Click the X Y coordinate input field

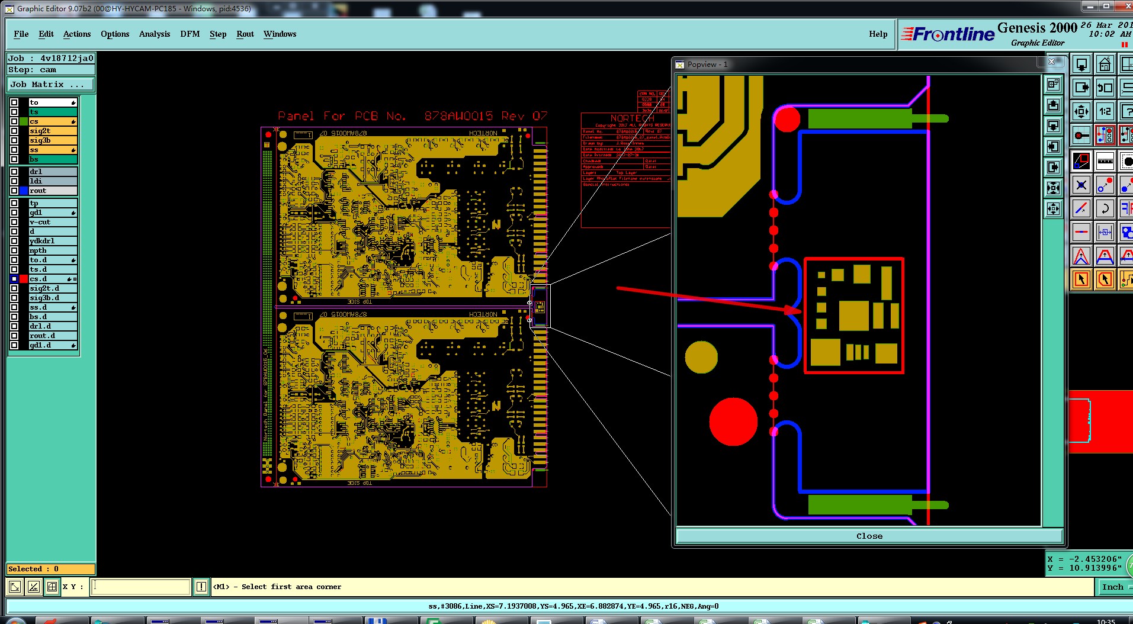pos(140,587)
